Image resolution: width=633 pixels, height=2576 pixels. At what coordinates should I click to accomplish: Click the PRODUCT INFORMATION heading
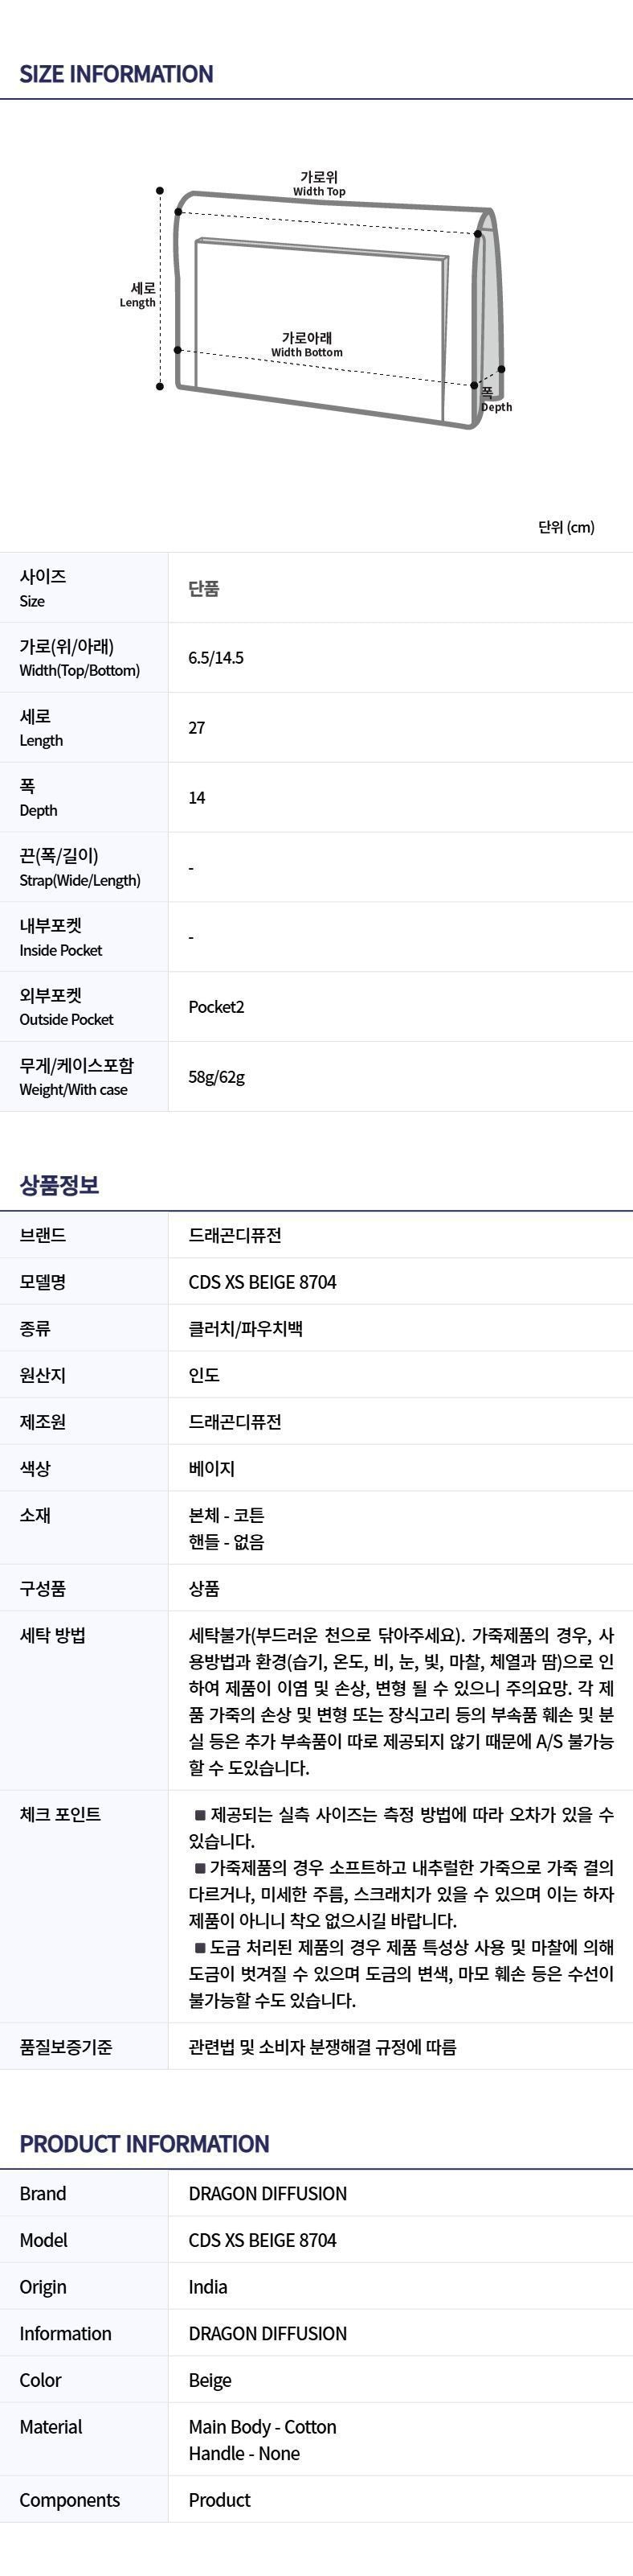(x=144, y=2144)
